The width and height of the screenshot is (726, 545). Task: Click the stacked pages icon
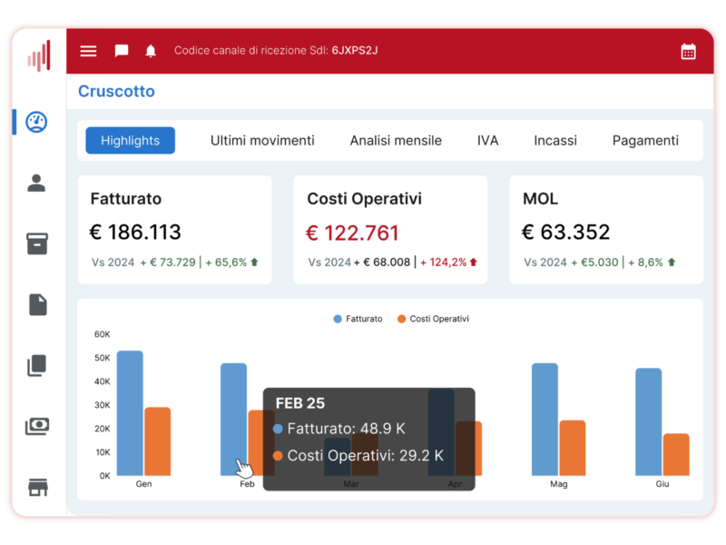(36, 364)
